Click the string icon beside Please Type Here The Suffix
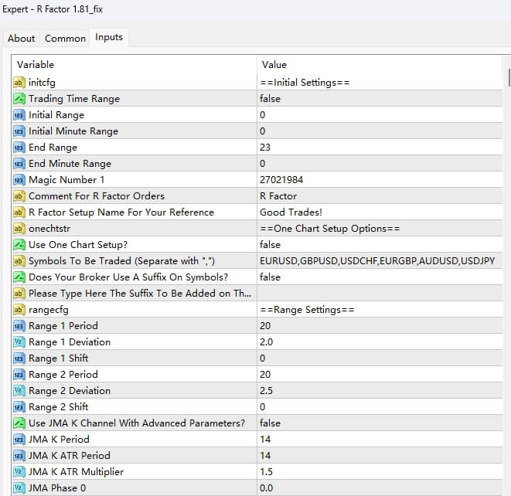511x496 pixels. coord(19,294)
